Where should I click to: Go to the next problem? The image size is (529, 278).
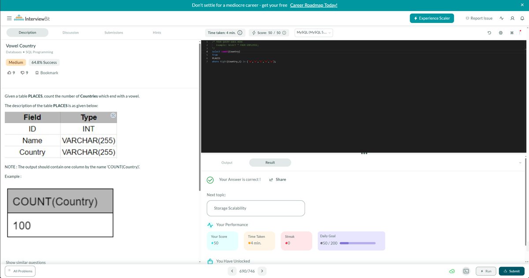coord(262,271)
